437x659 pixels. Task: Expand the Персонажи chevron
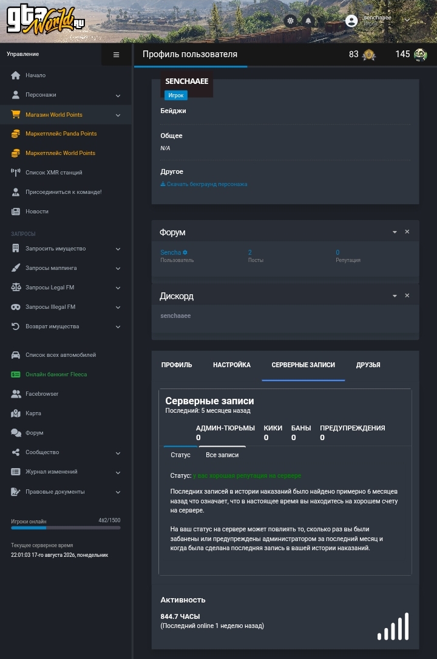point(118,96)
